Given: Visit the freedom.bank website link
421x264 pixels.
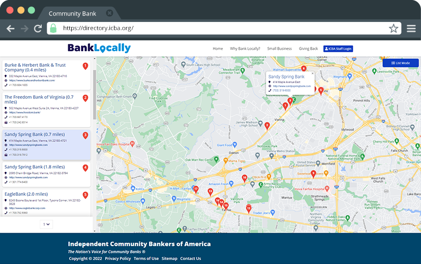Looking at the screenshot, I should (x=25, y=113).
